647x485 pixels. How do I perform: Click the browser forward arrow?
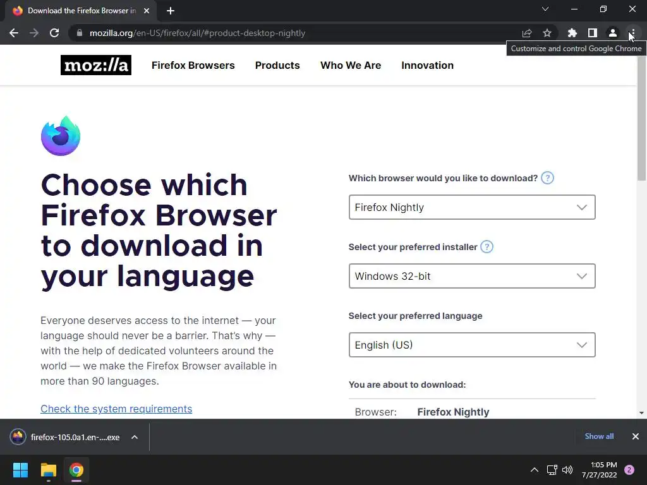pyautogui.click(x=34, y=33)
